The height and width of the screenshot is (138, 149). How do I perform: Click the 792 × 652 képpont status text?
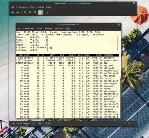(21, 123)
